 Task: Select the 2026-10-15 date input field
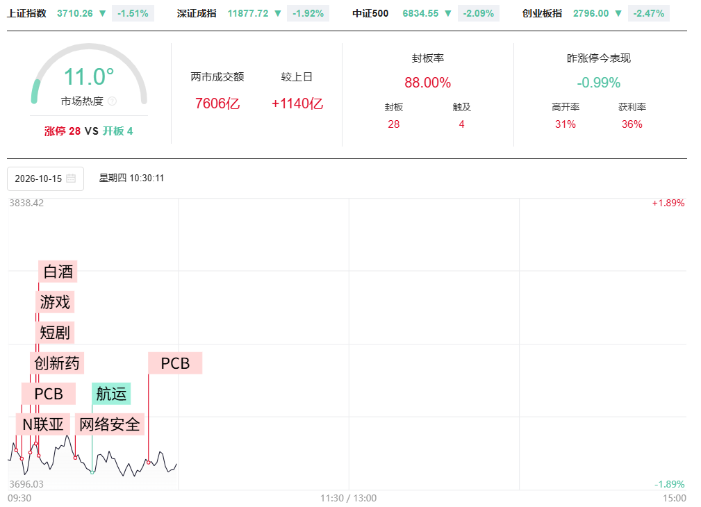click(46, 178)
